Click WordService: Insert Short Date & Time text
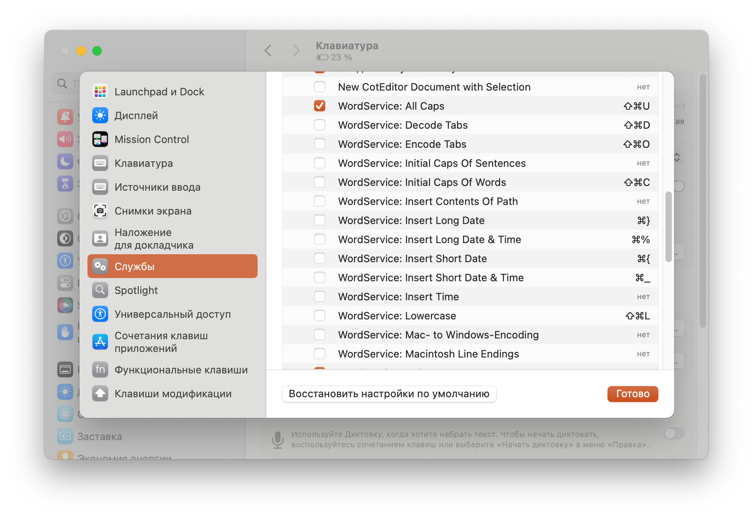This screenshot has width=753, height=518. (431, 278)
